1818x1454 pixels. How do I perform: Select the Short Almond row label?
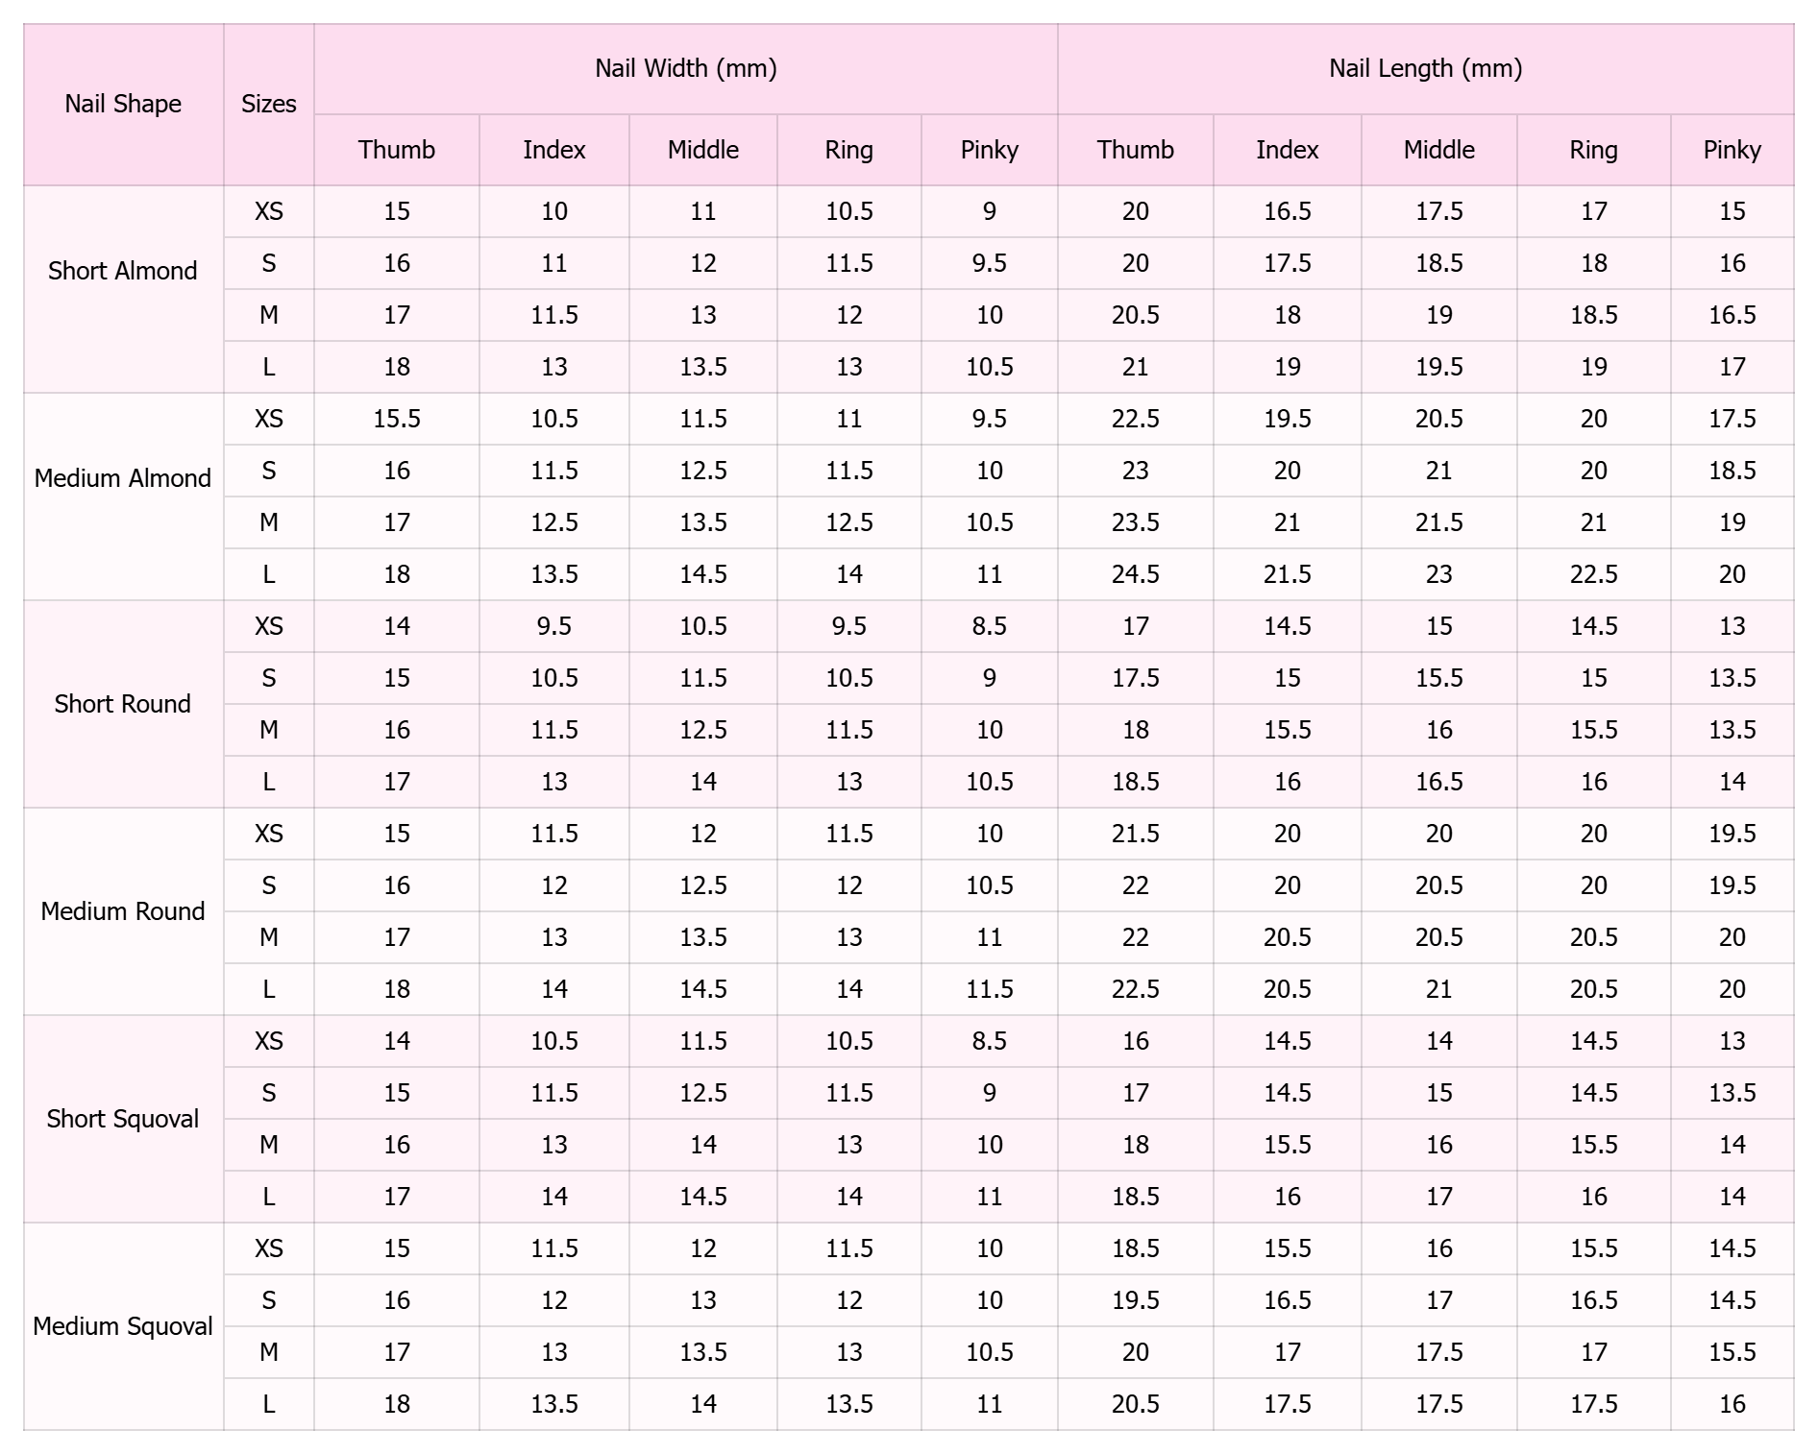(123, 271)
